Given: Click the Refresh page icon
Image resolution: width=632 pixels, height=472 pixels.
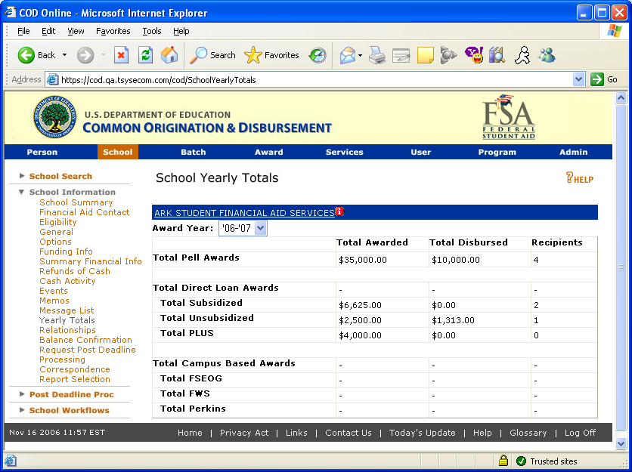Looking at the screenshot, I should pyautogui.click(x=145, y=55).
